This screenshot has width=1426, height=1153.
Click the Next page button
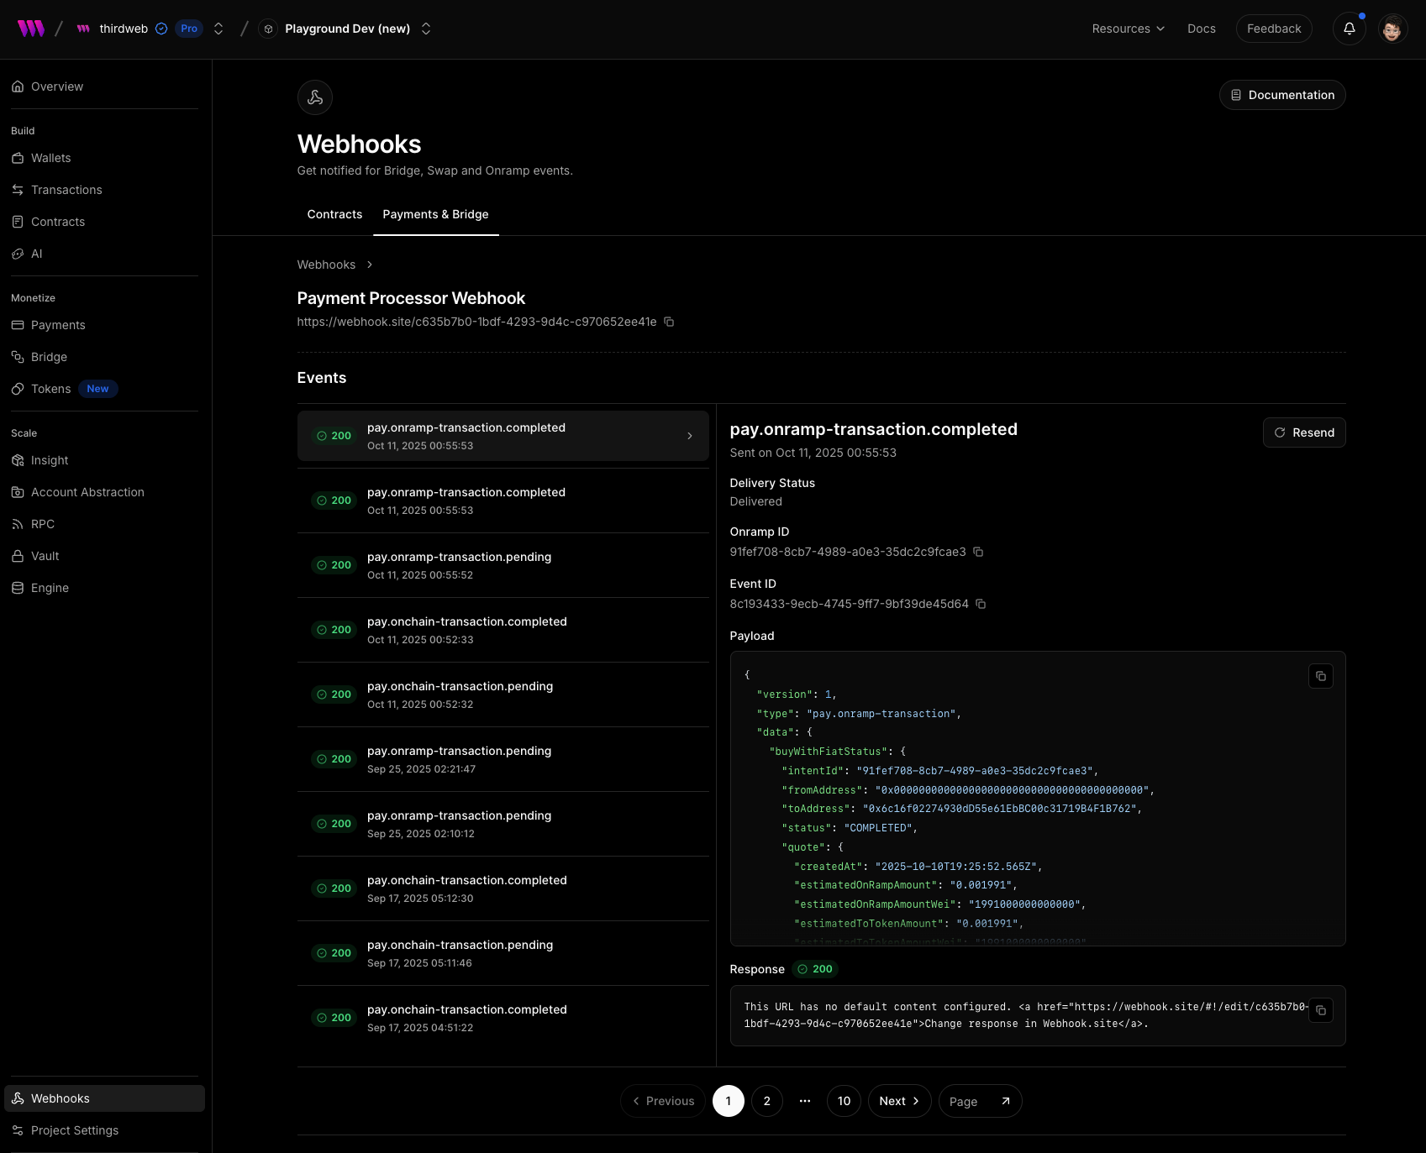898,1101
